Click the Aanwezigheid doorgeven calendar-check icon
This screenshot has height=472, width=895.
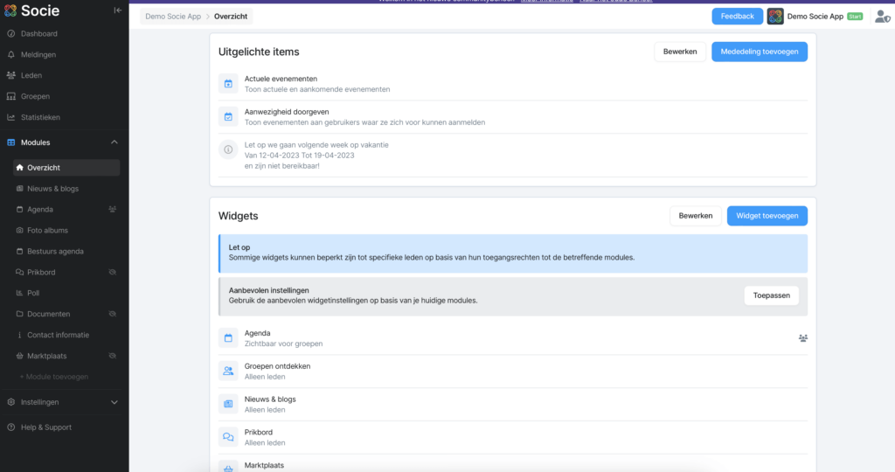(x=228, y=117)
